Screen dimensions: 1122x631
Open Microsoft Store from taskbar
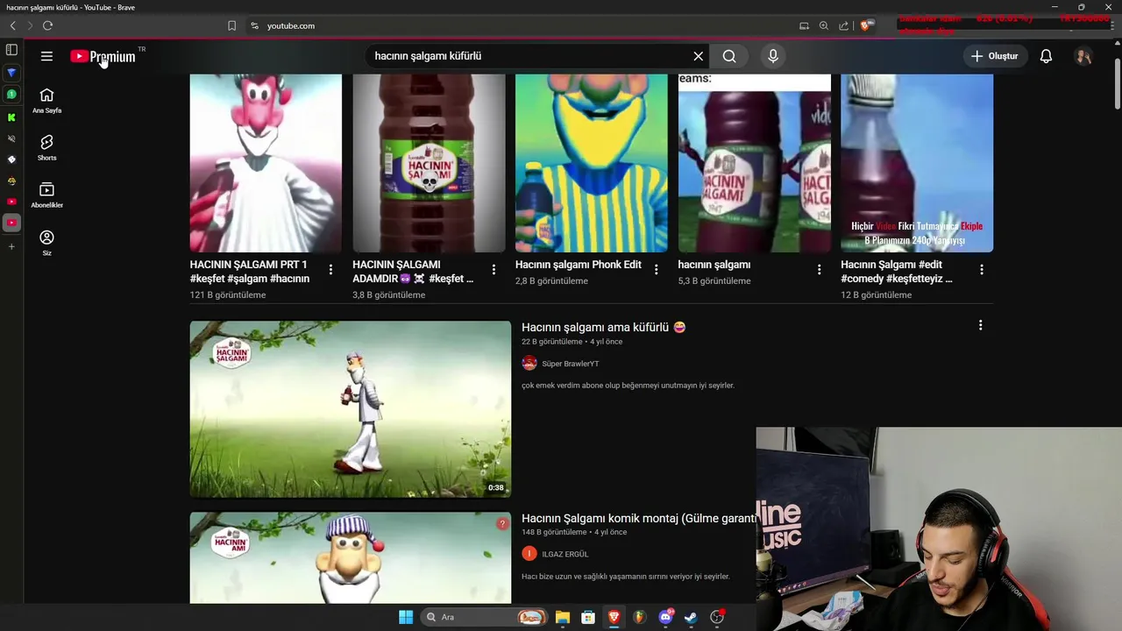(588, 617)
